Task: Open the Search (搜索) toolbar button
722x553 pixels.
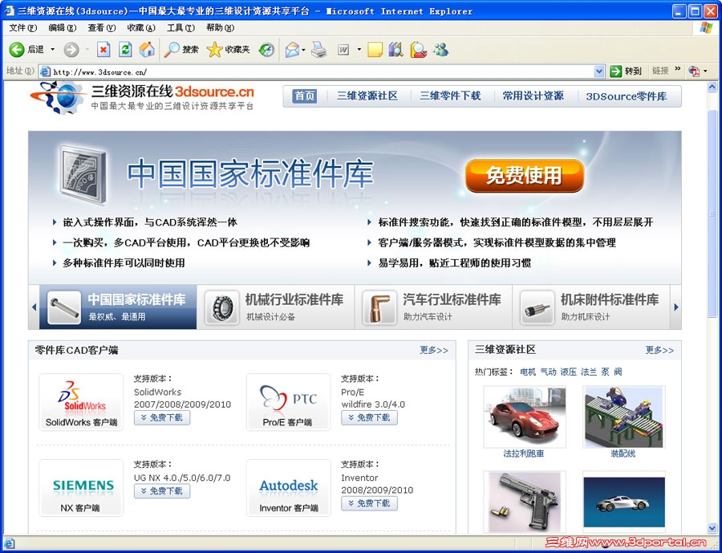Action: (181, 49)
